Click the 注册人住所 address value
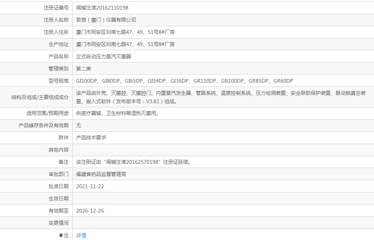Image resolution: width=374 pixels, height=240 pixels. [125, 32]
